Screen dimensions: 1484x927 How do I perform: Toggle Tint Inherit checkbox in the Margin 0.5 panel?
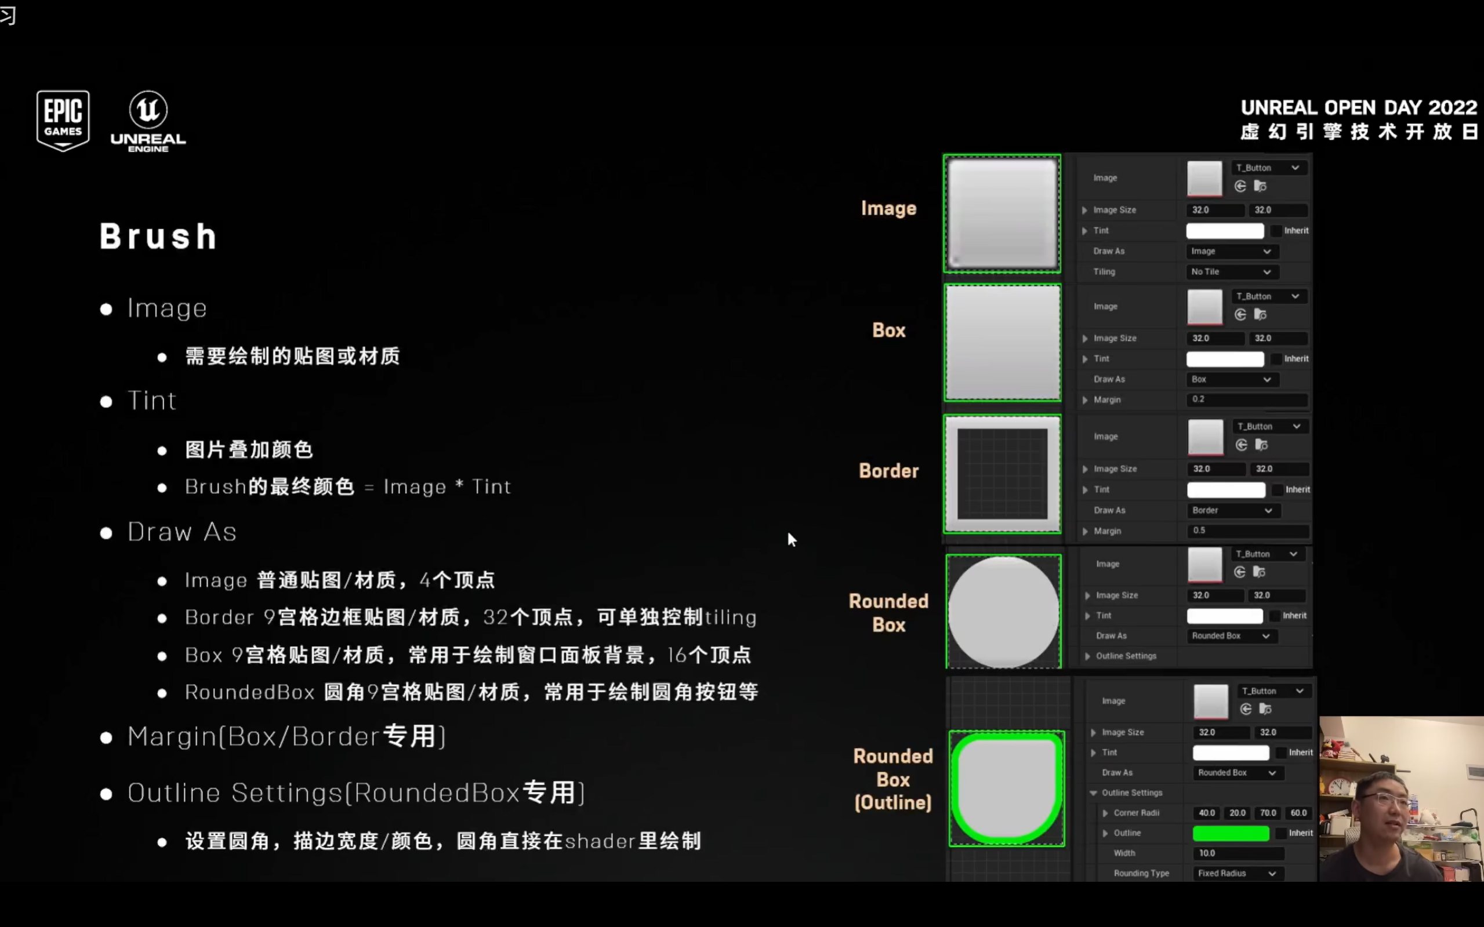pyautogui.click(x=1278, y=490)
